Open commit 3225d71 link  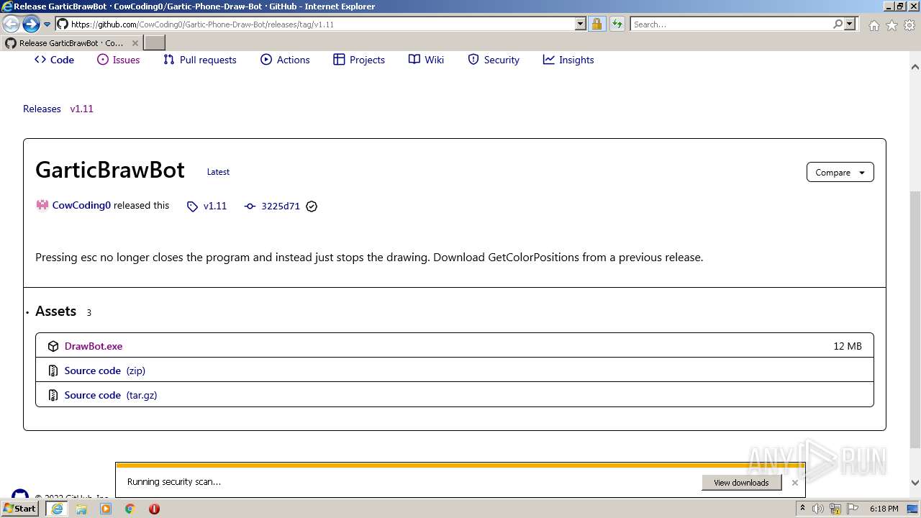click(281, 206)
